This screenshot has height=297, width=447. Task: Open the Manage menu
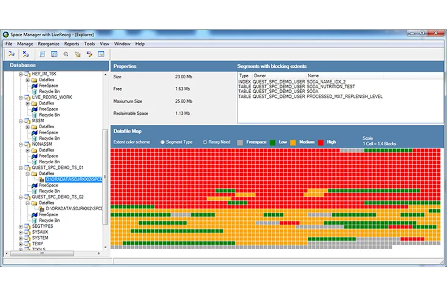click(25, 44)
